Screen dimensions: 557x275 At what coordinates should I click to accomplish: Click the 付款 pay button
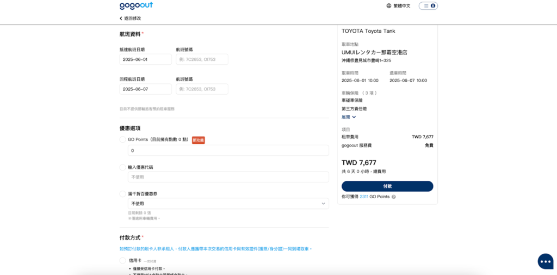(x=387, y=186)
